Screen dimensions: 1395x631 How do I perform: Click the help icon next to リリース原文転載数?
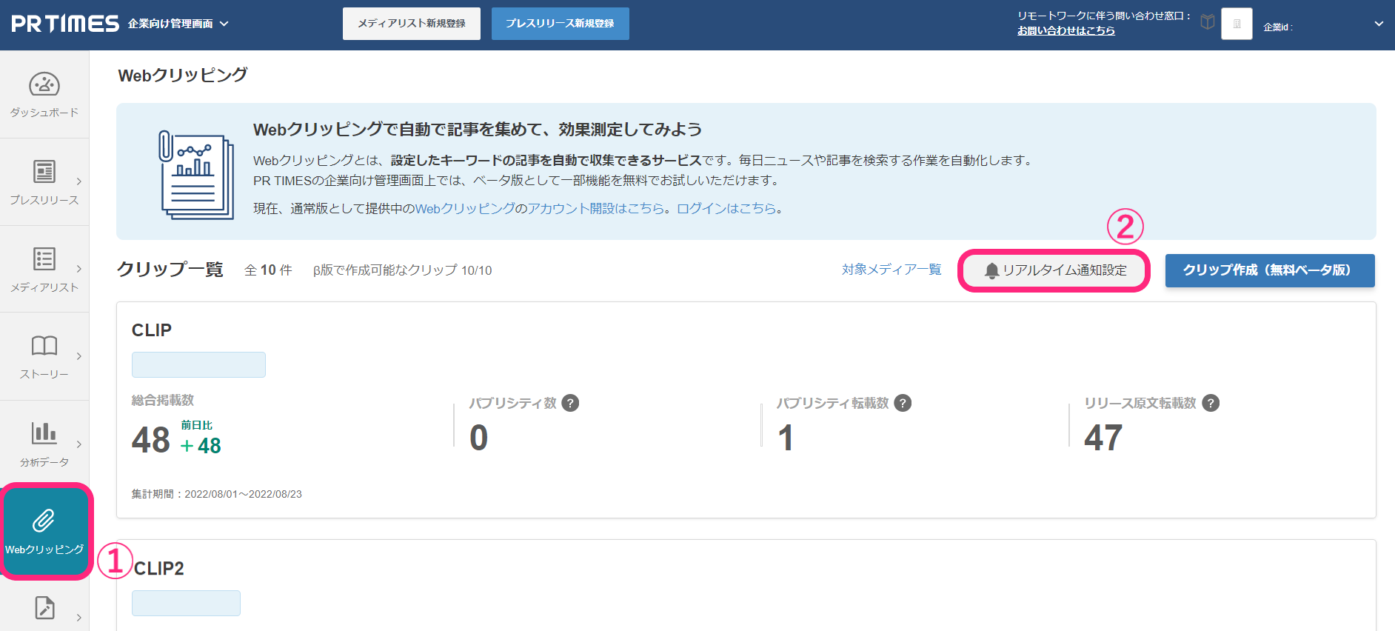pyautogui.click(x=1211, y=403)
